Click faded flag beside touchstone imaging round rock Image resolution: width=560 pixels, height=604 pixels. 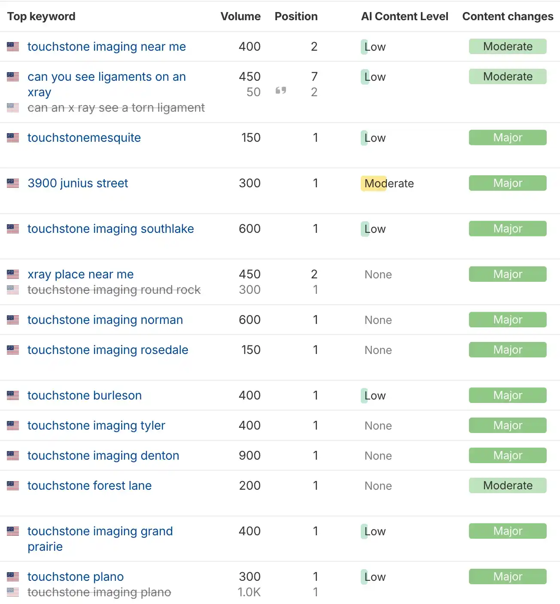[x=13, y=290]
